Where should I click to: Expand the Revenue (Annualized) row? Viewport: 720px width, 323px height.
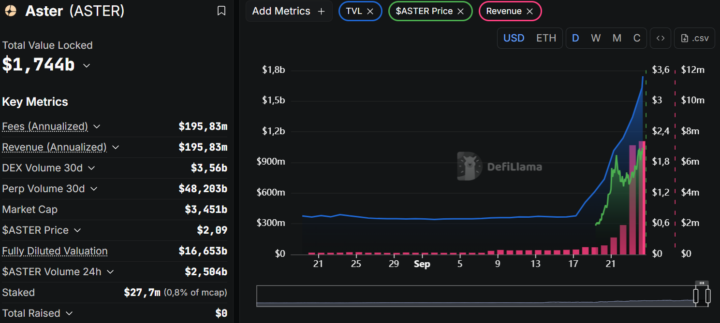[115, 147]
